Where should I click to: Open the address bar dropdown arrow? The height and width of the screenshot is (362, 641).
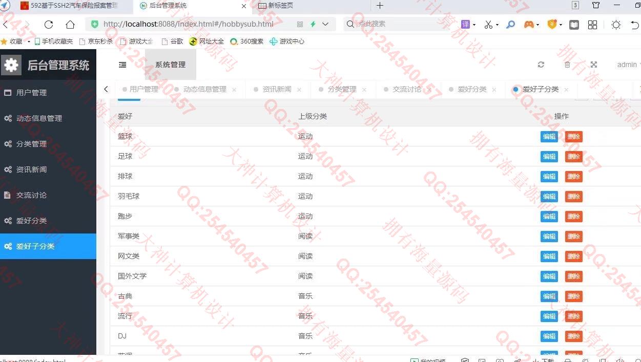(325, 24)
